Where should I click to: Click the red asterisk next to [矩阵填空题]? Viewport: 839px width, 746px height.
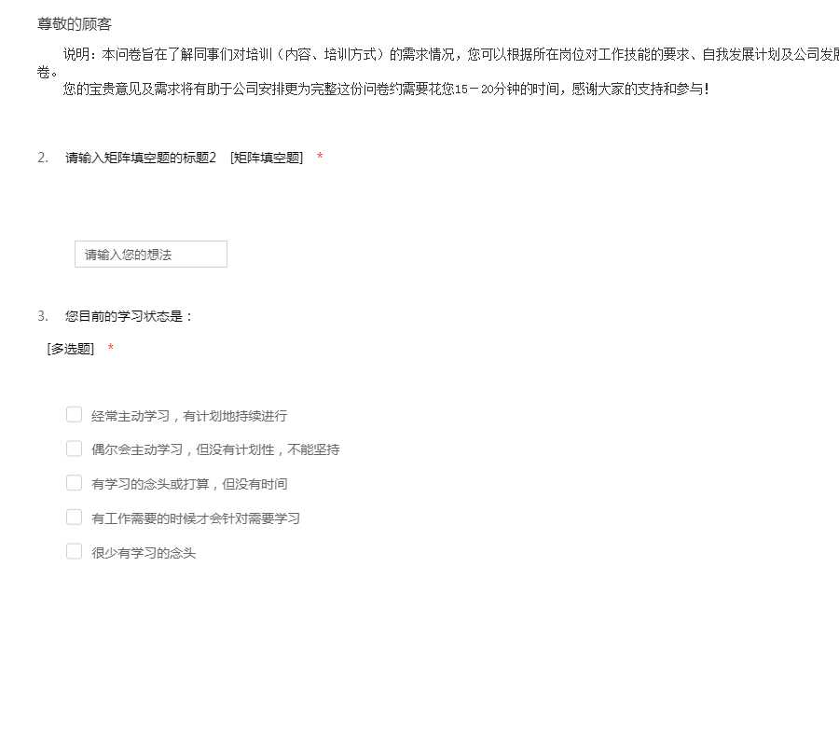click(x=320, y=158)
